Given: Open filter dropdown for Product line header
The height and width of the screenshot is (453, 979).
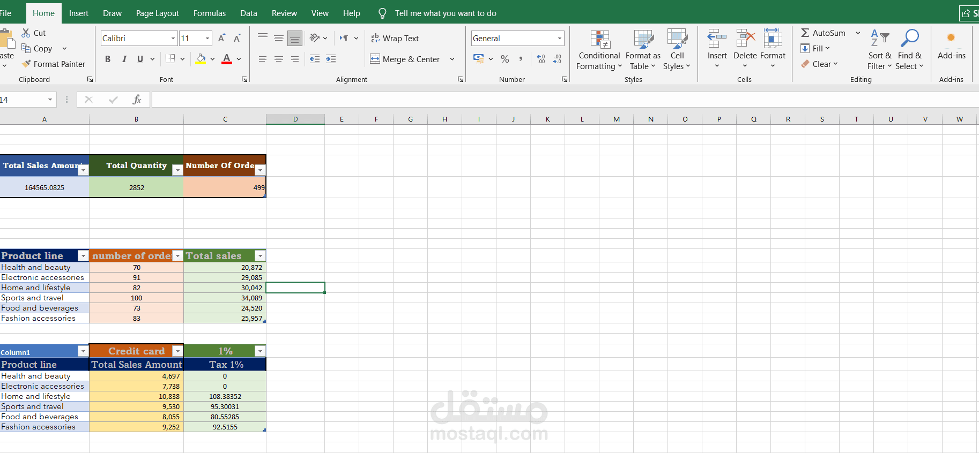Looking at the screenshot, I should pyautogui.click(x=83, y=256).
